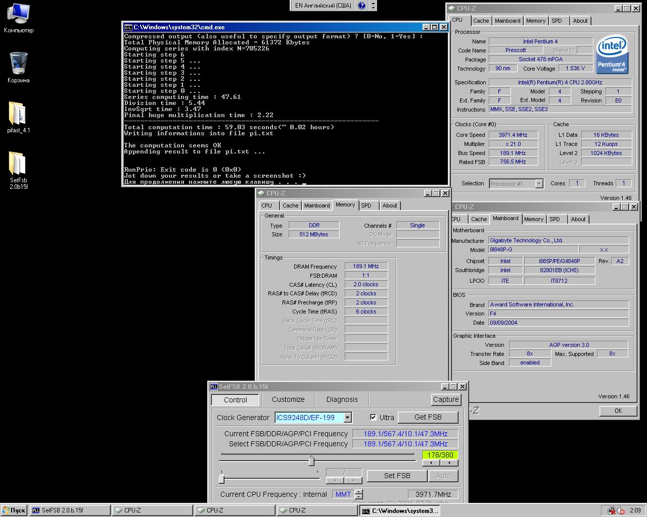This screenshot has height=517, width=647.
Task: Click OK in CPU-Z motherboard window
Action: pos(618,411)
